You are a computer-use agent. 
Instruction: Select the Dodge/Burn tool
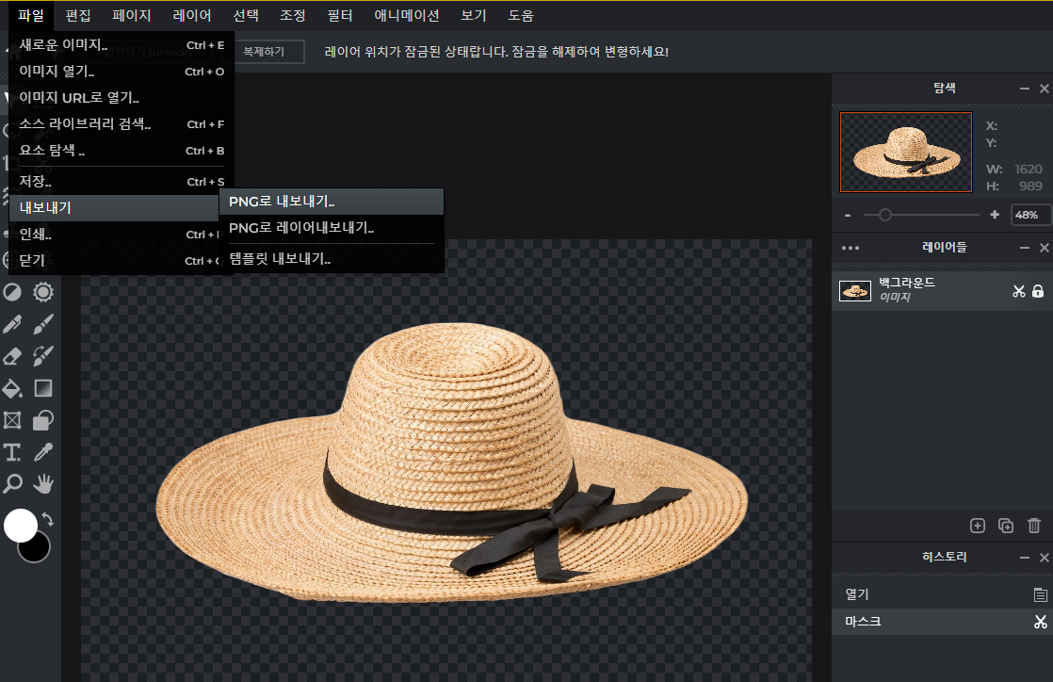(x=12, y=292)
